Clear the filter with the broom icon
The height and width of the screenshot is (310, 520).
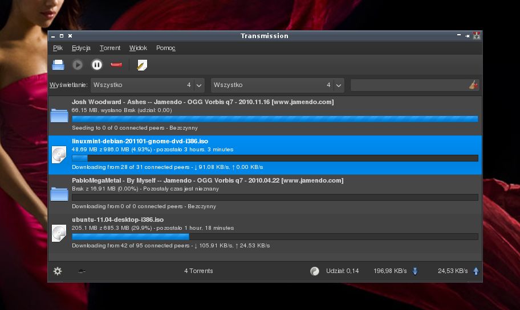click(x=474, y=85)
